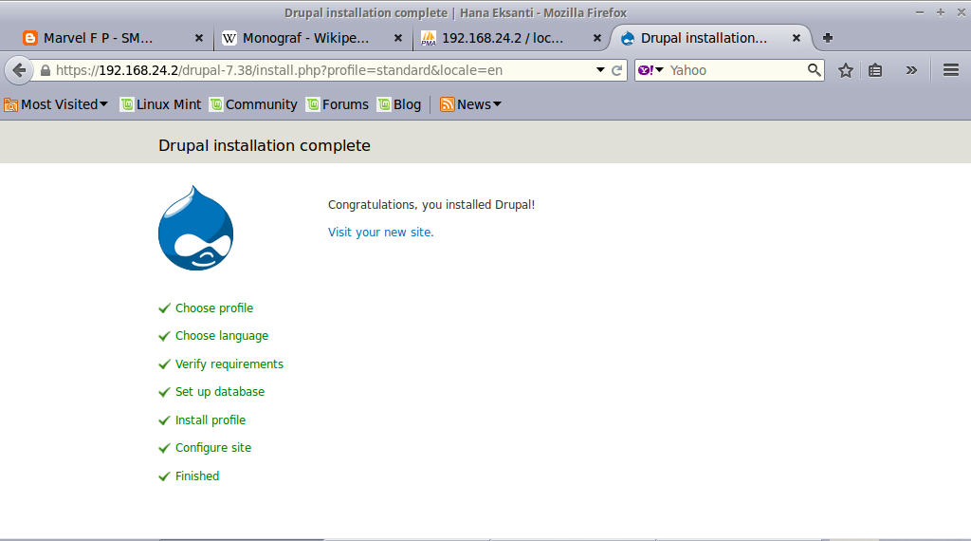Close the Marvel F P tab
The image size is (971, 541).
click(x=199, y=38)
